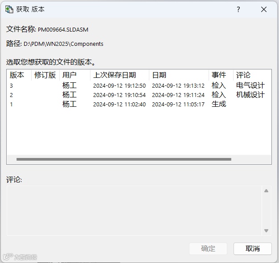The image size is (279, 263).
Task: Click save date 2024-09-12 19:10:54
Action: 119,95
